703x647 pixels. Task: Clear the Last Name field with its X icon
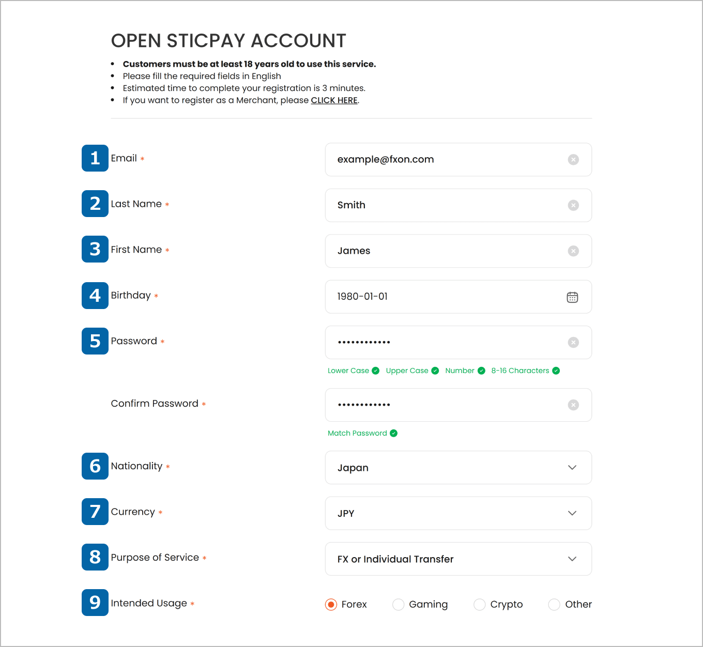click(573, 205)
